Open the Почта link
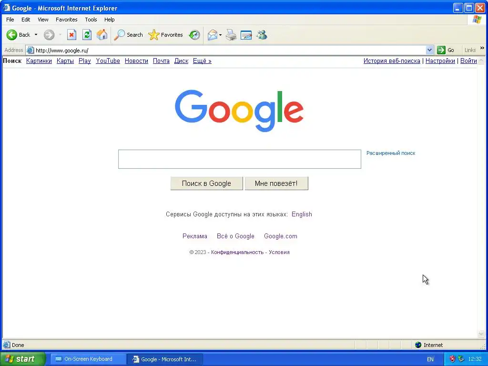 pos(161,61)
